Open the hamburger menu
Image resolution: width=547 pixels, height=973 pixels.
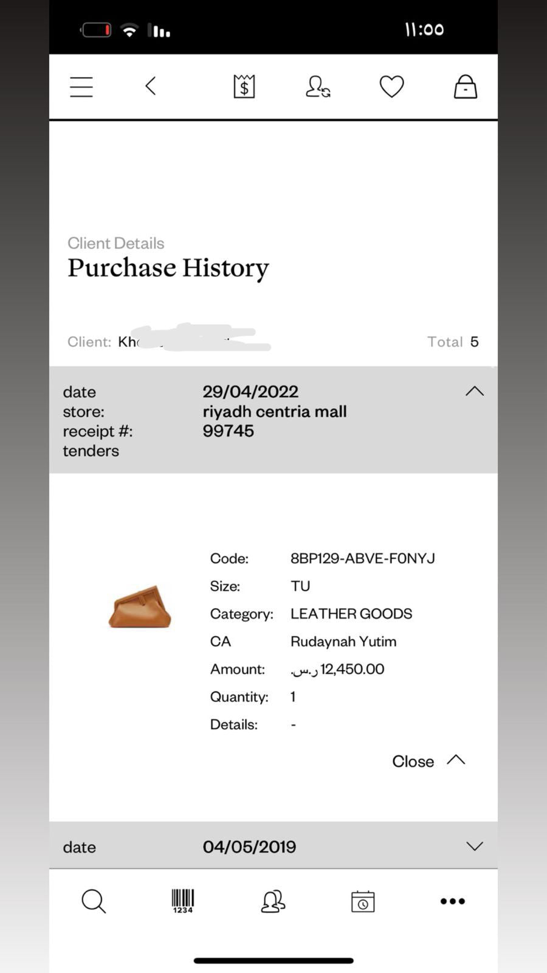pos(81,87)
